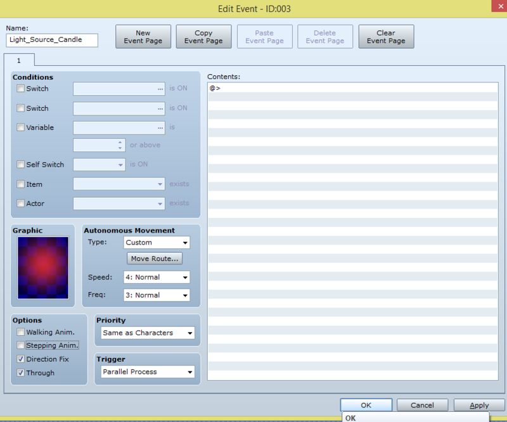The height and width of the screenshot is (422, 507).
Task: Select event page tab 1
Action: pos(19,60)
